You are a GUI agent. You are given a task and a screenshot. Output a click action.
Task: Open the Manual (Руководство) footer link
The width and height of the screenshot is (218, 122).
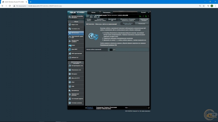point(100,107)
